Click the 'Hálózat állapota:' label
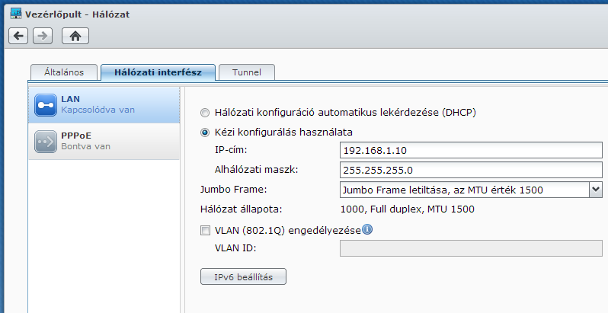This screenshot has height=313, width=608. click(242, 209)
